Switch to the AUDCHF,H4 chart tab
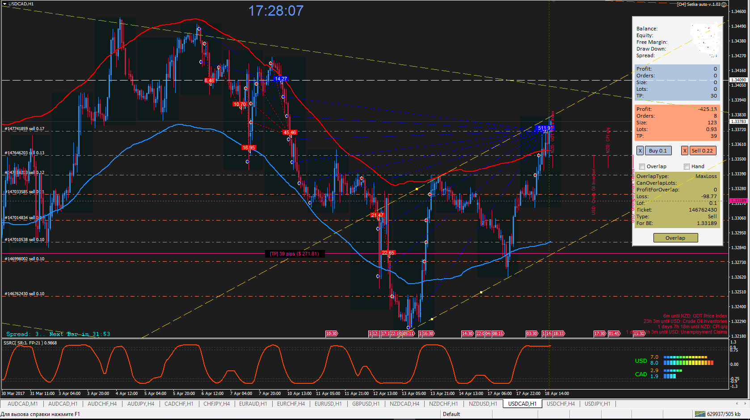The width and height of the screenshot is (750, 420). tap(102, 404)
